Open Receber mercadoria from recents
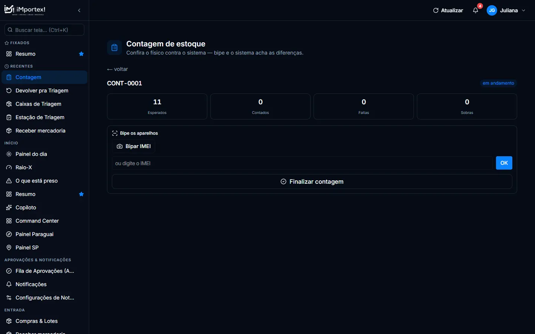535x334 pixels. [x=45, y=131]
